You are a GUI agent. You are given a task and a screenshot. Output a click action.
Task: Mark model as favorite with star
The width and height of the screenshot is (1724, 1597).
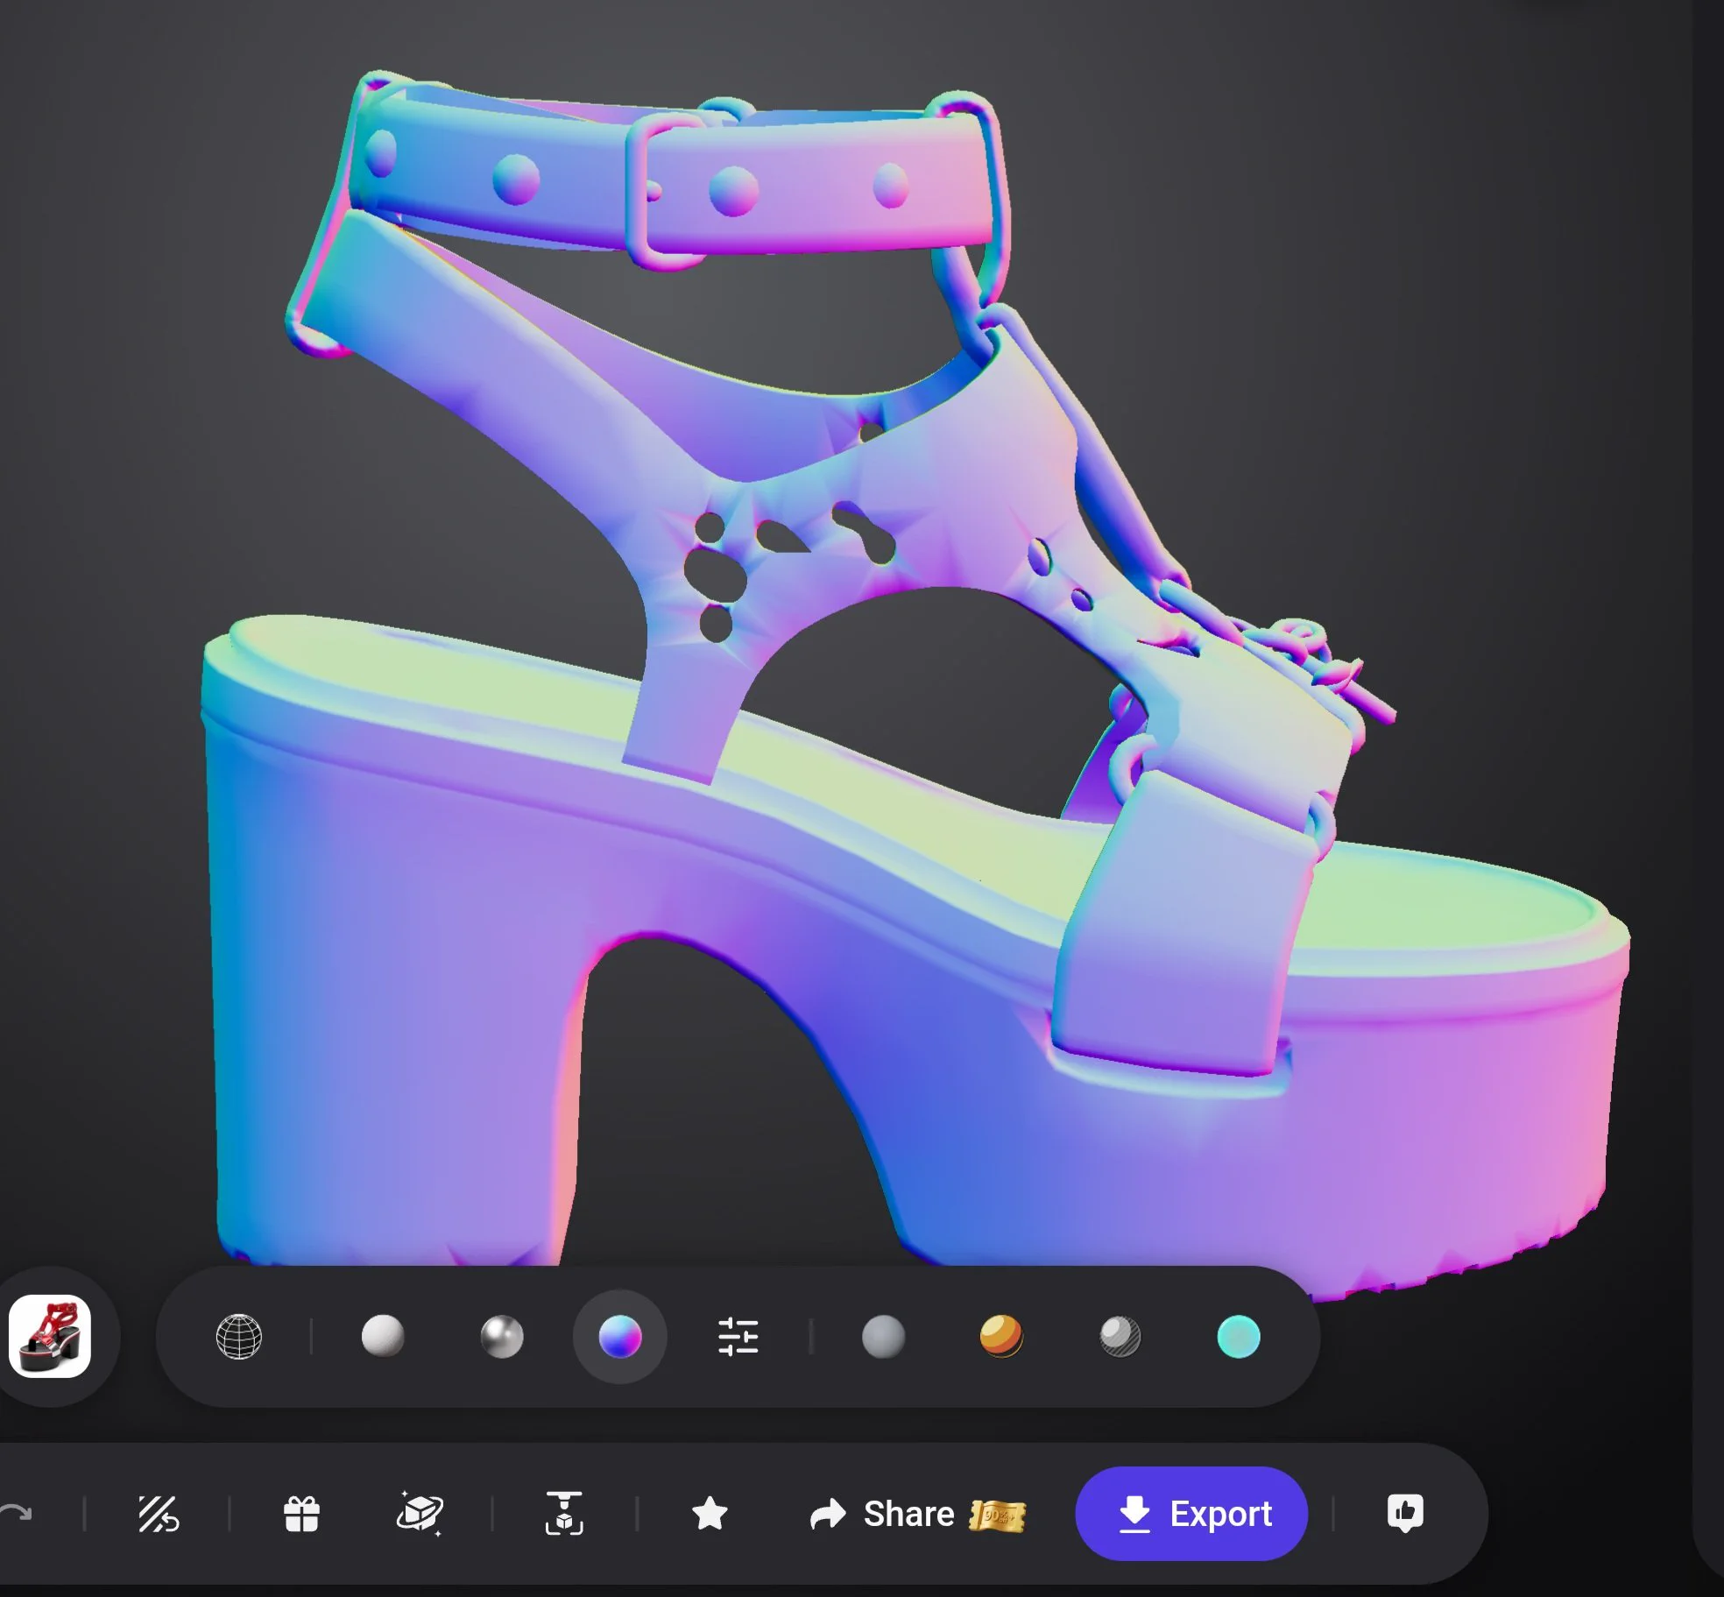coord(710,1513)
